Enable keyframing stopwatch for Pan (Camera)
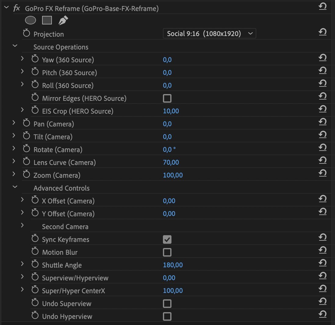335x325 pixels. [27, 123]
